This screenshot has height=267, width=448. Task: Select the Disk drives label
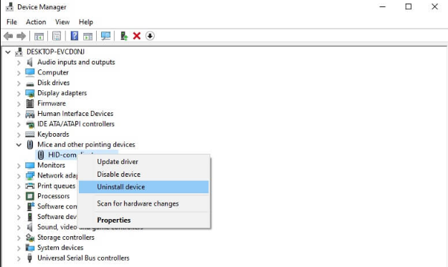(x=54, y=83)
